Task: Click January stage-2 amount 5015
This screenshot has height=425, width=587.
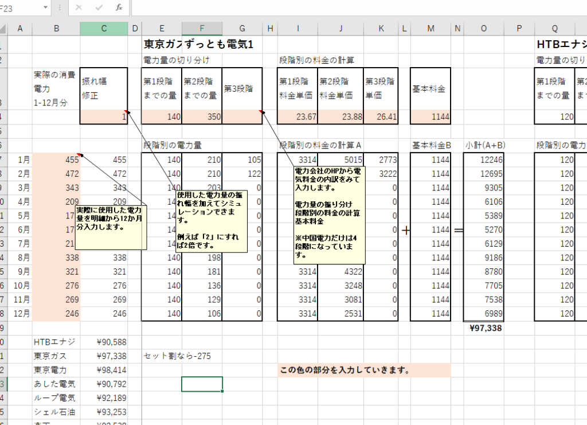Action: pos(341,160)
